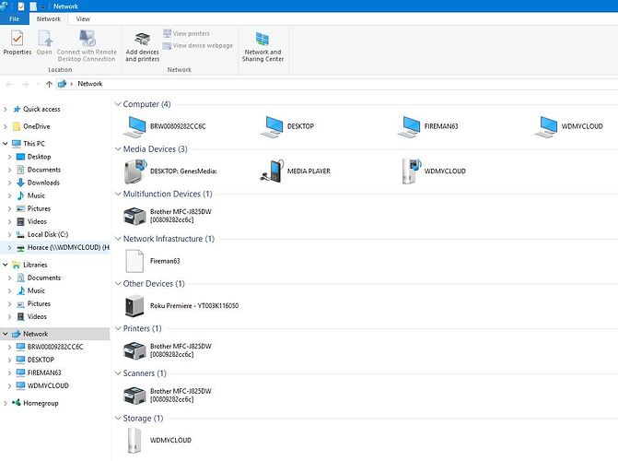Click the address bar Network location icon
The width and height of the screenshot is (618, 461).
pyautogui.click(x=62, y=84)
